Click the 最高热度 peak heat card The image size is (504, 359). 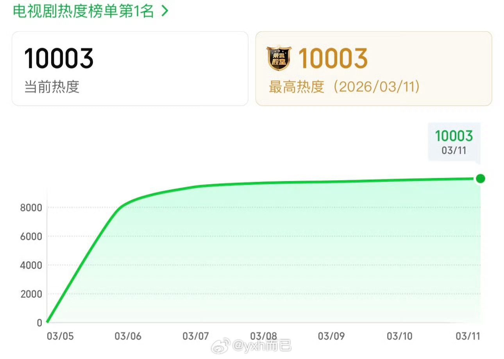(x=374, y=67)
